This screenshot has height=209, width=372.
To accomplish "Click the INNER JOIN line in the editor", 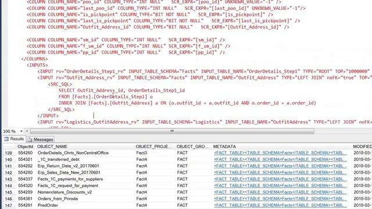I will coord(187,103).
